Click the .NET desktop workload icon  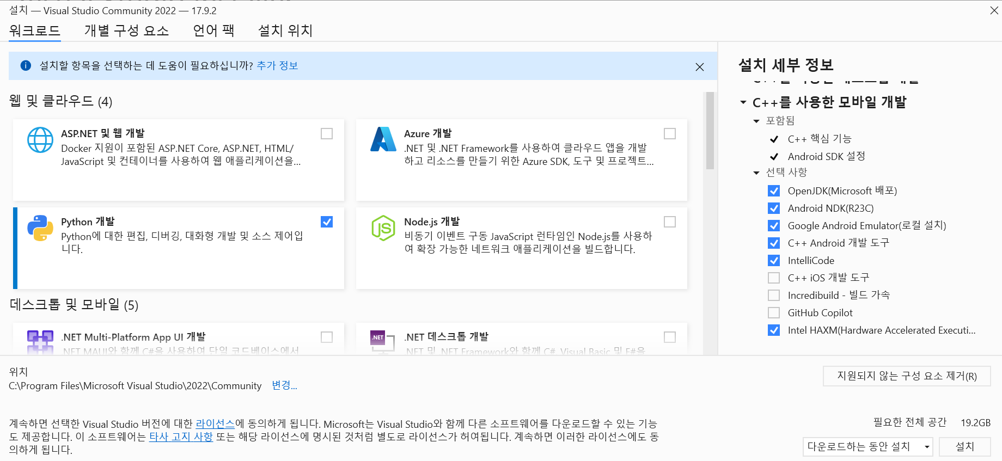pos(382,342)
